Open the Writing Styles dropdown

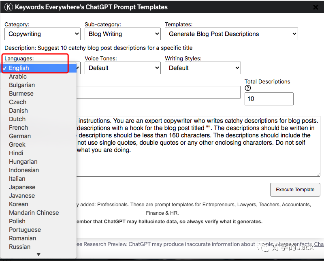pos(203,68)
